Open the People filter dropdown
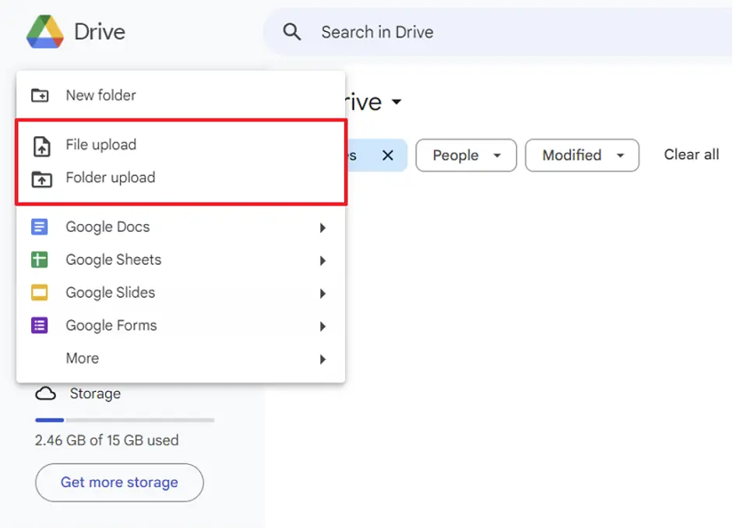This screenshot has height=529, width=733. click(466, 155)
